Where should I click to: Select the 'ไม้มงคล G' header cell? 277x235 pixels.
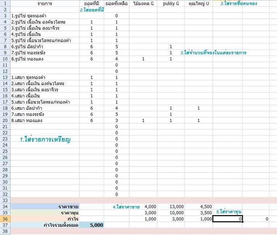click(143, 4)
